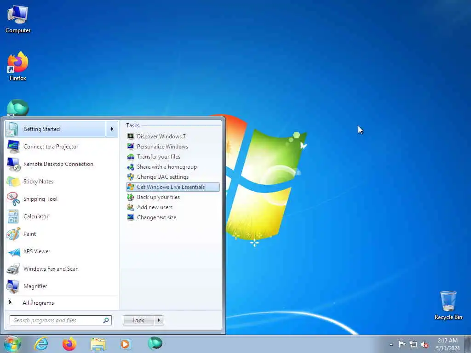Open Share with a homegroup task
This screenshot has height=353, width=471.
(173, 167)
